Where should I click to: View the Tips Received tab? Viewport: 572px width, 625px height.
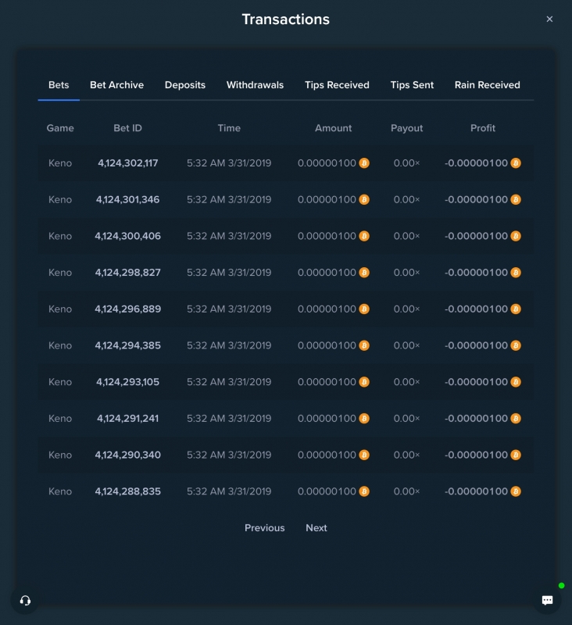coord(337,85)
